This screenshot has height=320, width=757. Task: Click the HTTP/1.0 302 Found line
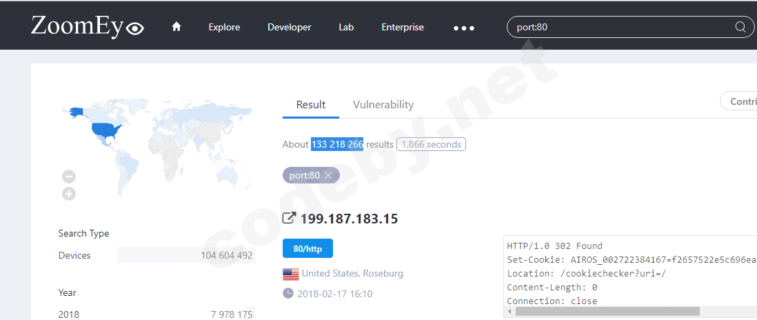[555, 246]
